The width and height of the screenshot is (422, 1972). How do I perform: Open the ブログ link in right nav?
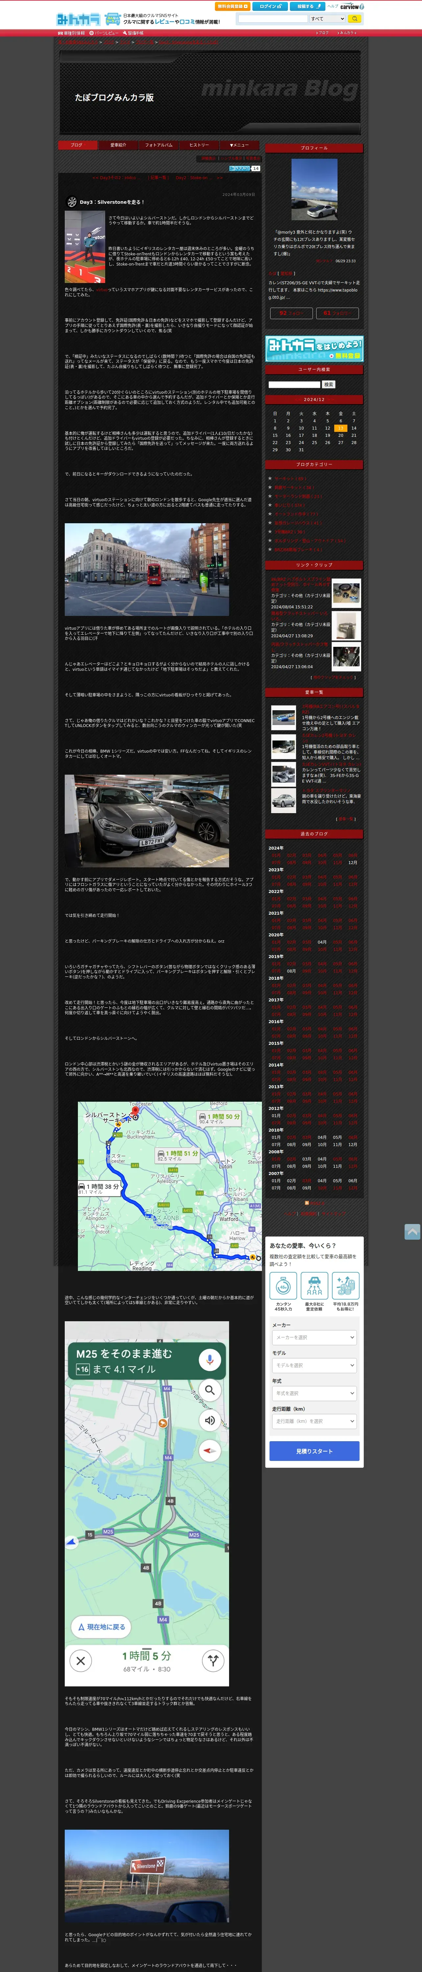(323, 33)
